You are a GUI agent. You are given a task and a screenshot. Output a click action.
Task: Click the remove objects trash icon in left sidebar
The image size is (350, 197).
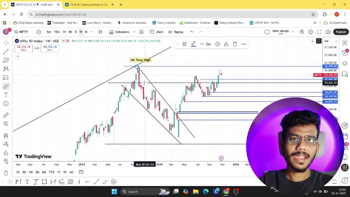coord(6,173)
